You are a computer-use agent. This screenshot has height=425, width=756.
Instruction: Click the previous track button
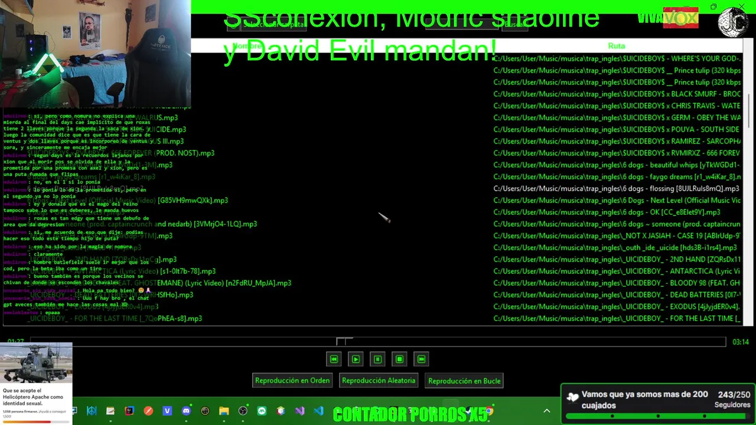pyautogui.click(x=334, y=359)
